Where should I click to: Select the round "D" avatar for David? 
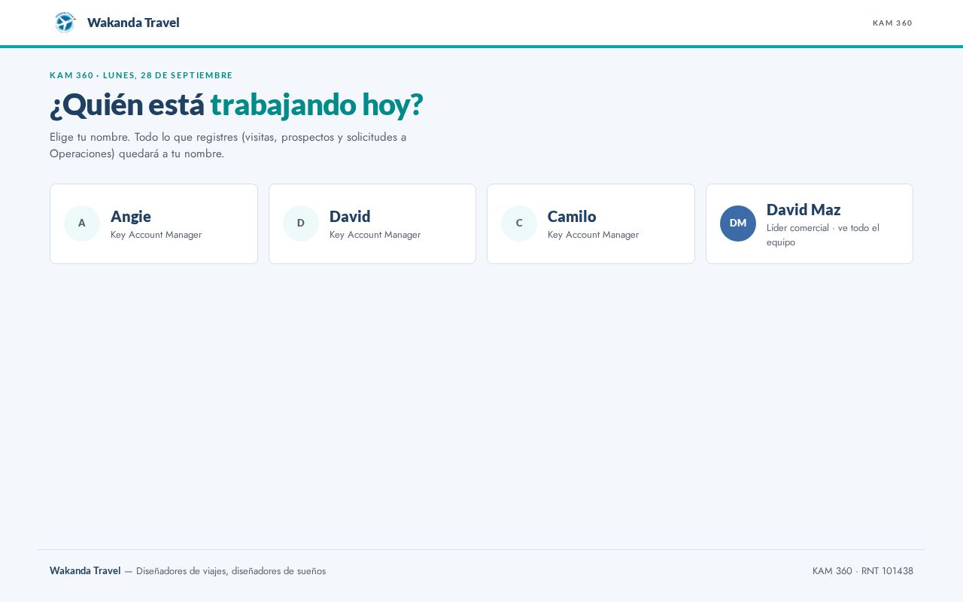(x=301, y=223)
